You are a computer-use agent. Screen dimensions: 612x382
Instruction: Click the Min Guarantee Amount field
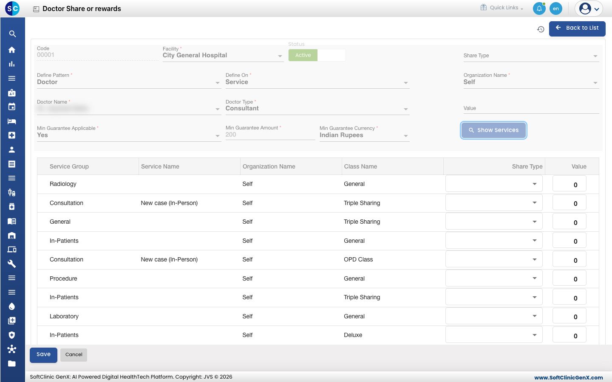[x=270, y=135]
